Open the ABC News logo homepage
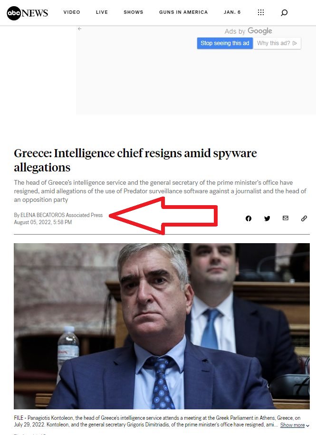This screenshot has height=435, width=316. [x=27, y=13]
